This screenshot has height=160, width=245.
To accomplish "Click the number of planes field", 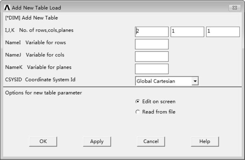I will point(223,32).
